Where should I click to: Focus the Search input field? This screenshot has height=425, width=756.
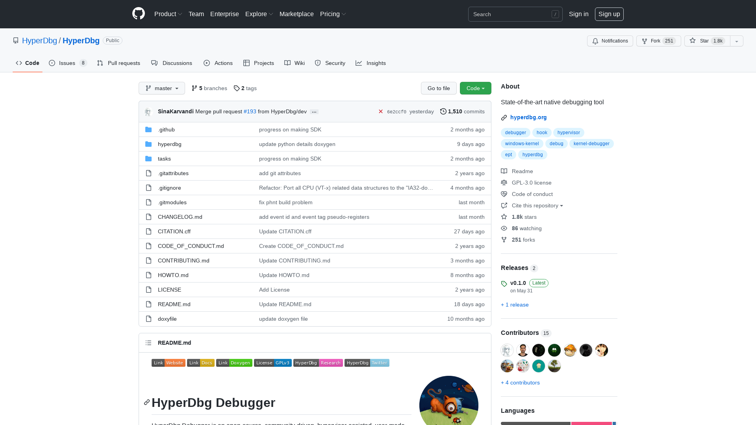point(515,14)
